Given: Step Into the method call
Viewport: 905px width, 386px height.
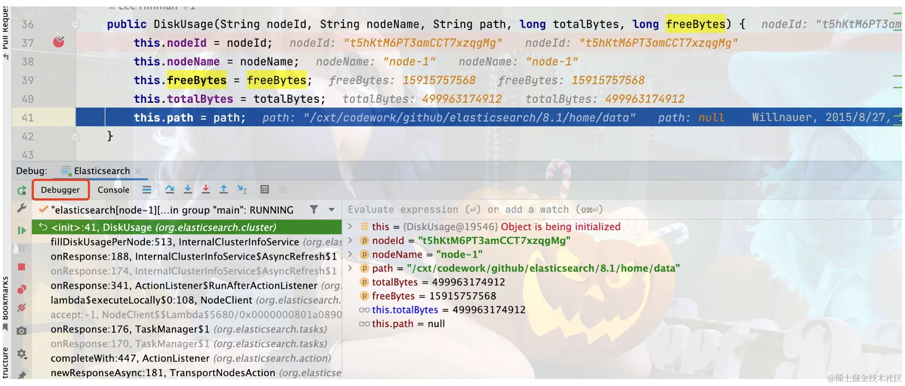Looking at the screenshot, I should click(x=187, y=190).
